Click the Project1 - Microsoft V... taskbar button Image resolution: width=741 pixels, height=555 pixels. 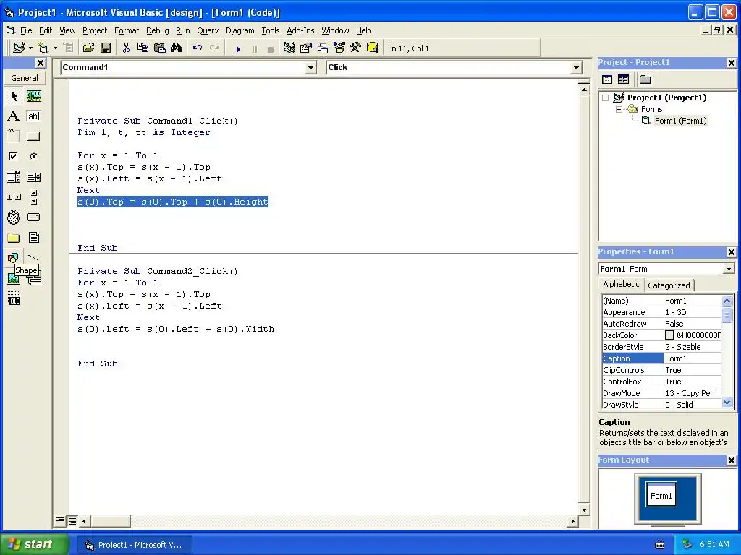[x=134, y=545]
